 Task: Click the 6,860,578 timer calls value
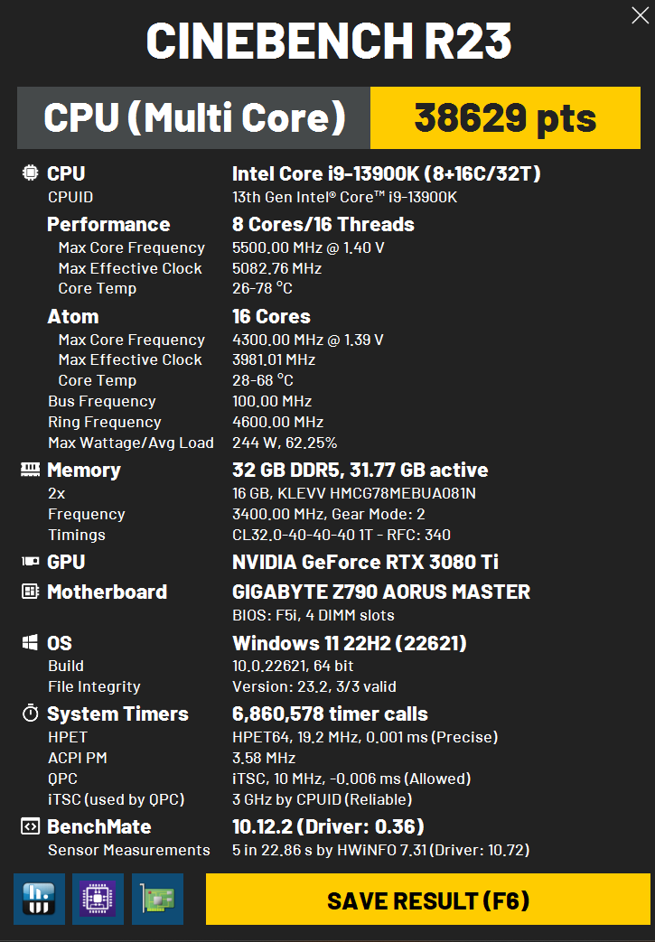pos(330,713)
